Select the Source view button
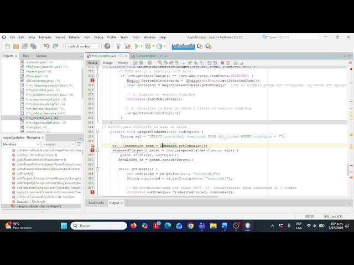This screenshot has width=354, height=265. (x=92, y=63)
